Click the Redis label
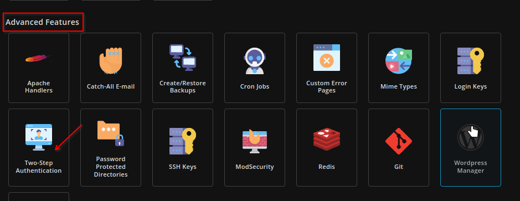Viewport: 520px width, 201px height. (327, 167)
